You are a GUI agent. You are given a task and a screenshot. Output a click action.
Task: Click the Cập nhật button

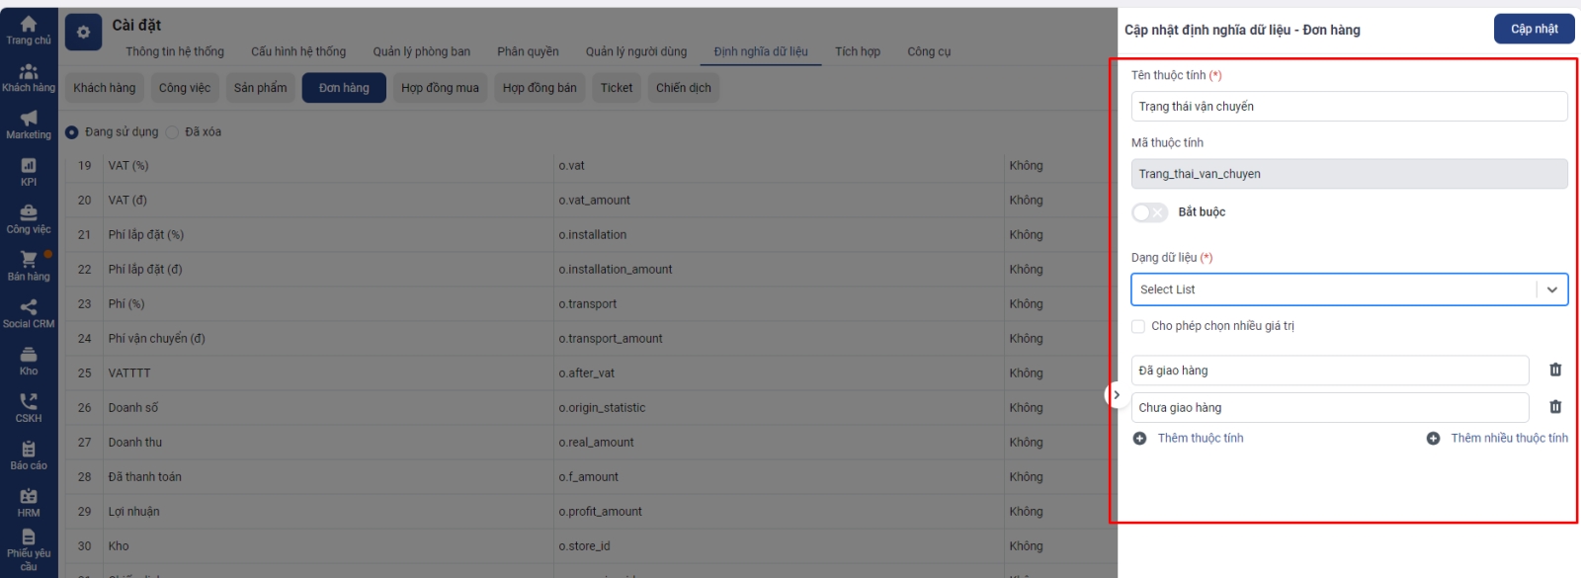1534,30
